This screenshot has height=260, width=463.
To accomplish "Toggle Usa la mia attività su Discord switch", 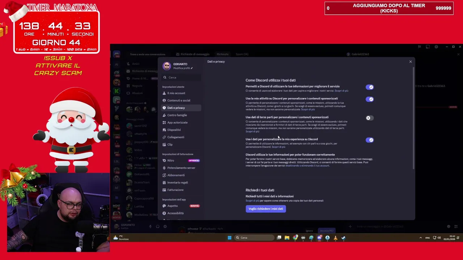I will (369, 99).
